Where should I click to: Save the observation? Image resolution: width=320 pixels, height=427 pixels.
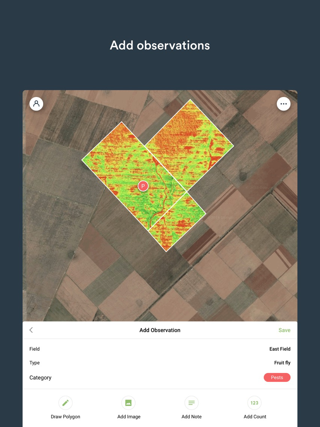(284, 330)
